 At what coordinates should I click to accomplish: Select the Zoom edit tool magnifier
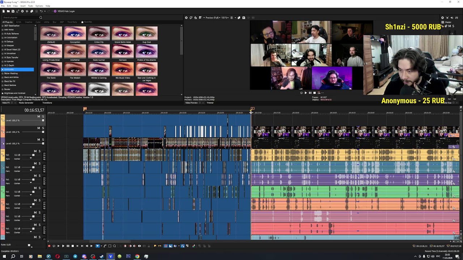click(x=114, y=246)
